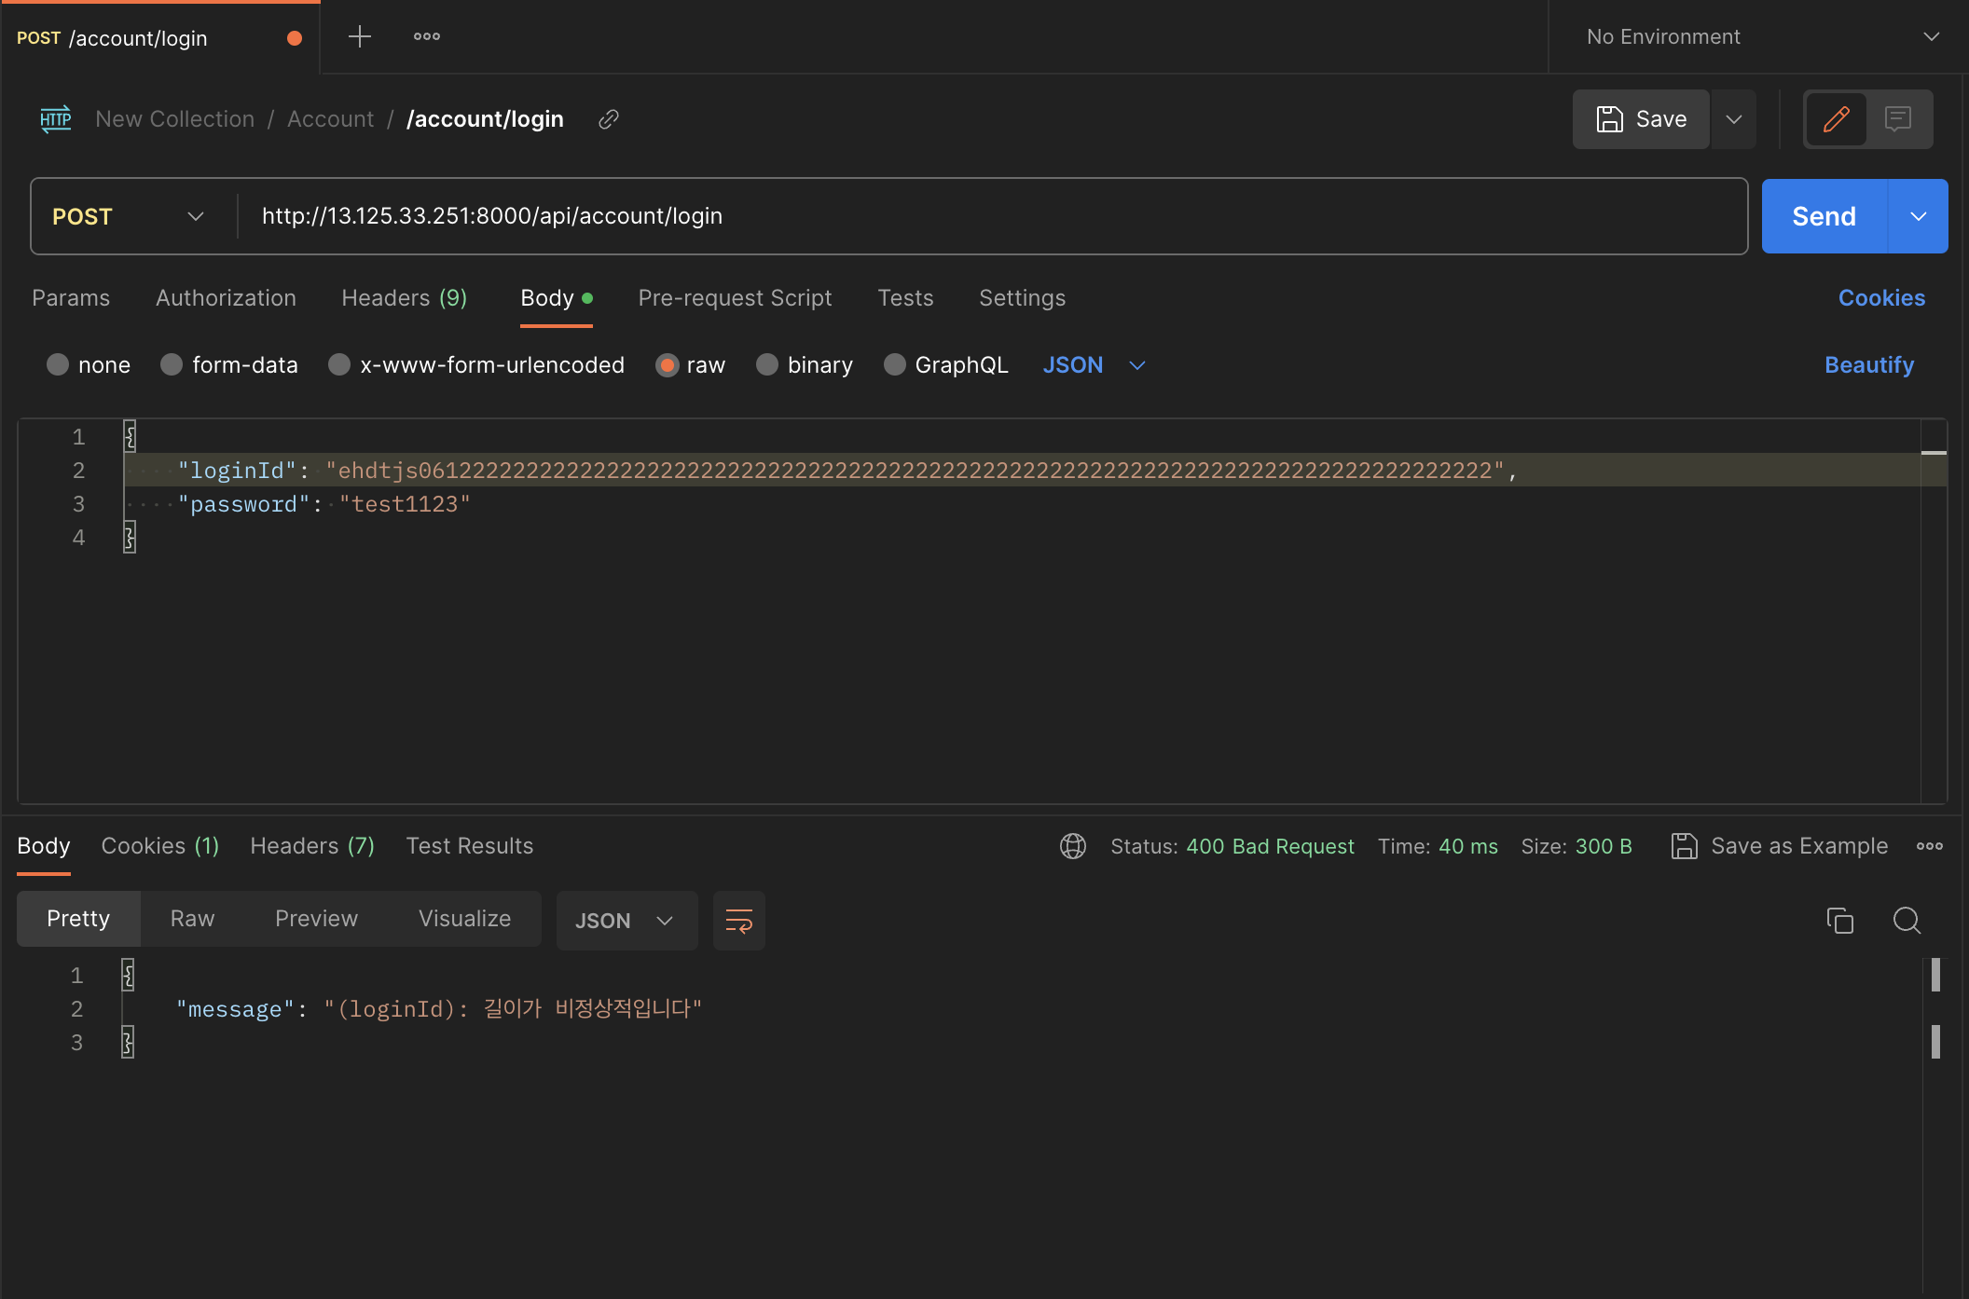
Task: Open the response JSON format dropdown
Action: [626, 921]
